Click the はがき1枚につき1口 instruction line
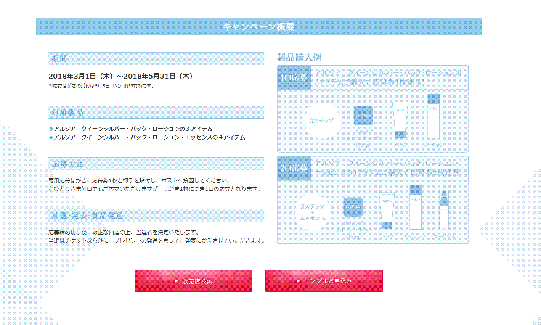 click(155, 189)
